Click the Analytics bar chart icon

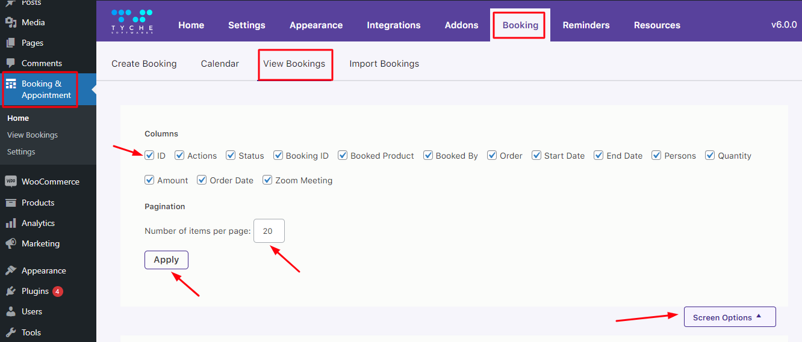11,223
